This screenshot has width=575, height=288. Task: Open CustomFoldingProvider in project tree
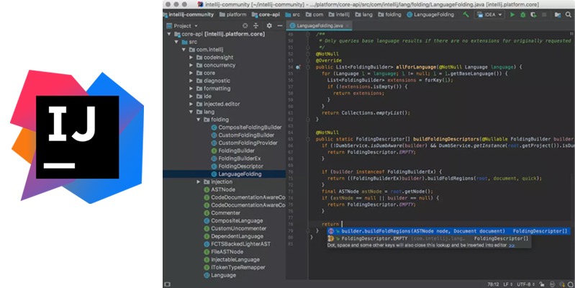[248, 143]
